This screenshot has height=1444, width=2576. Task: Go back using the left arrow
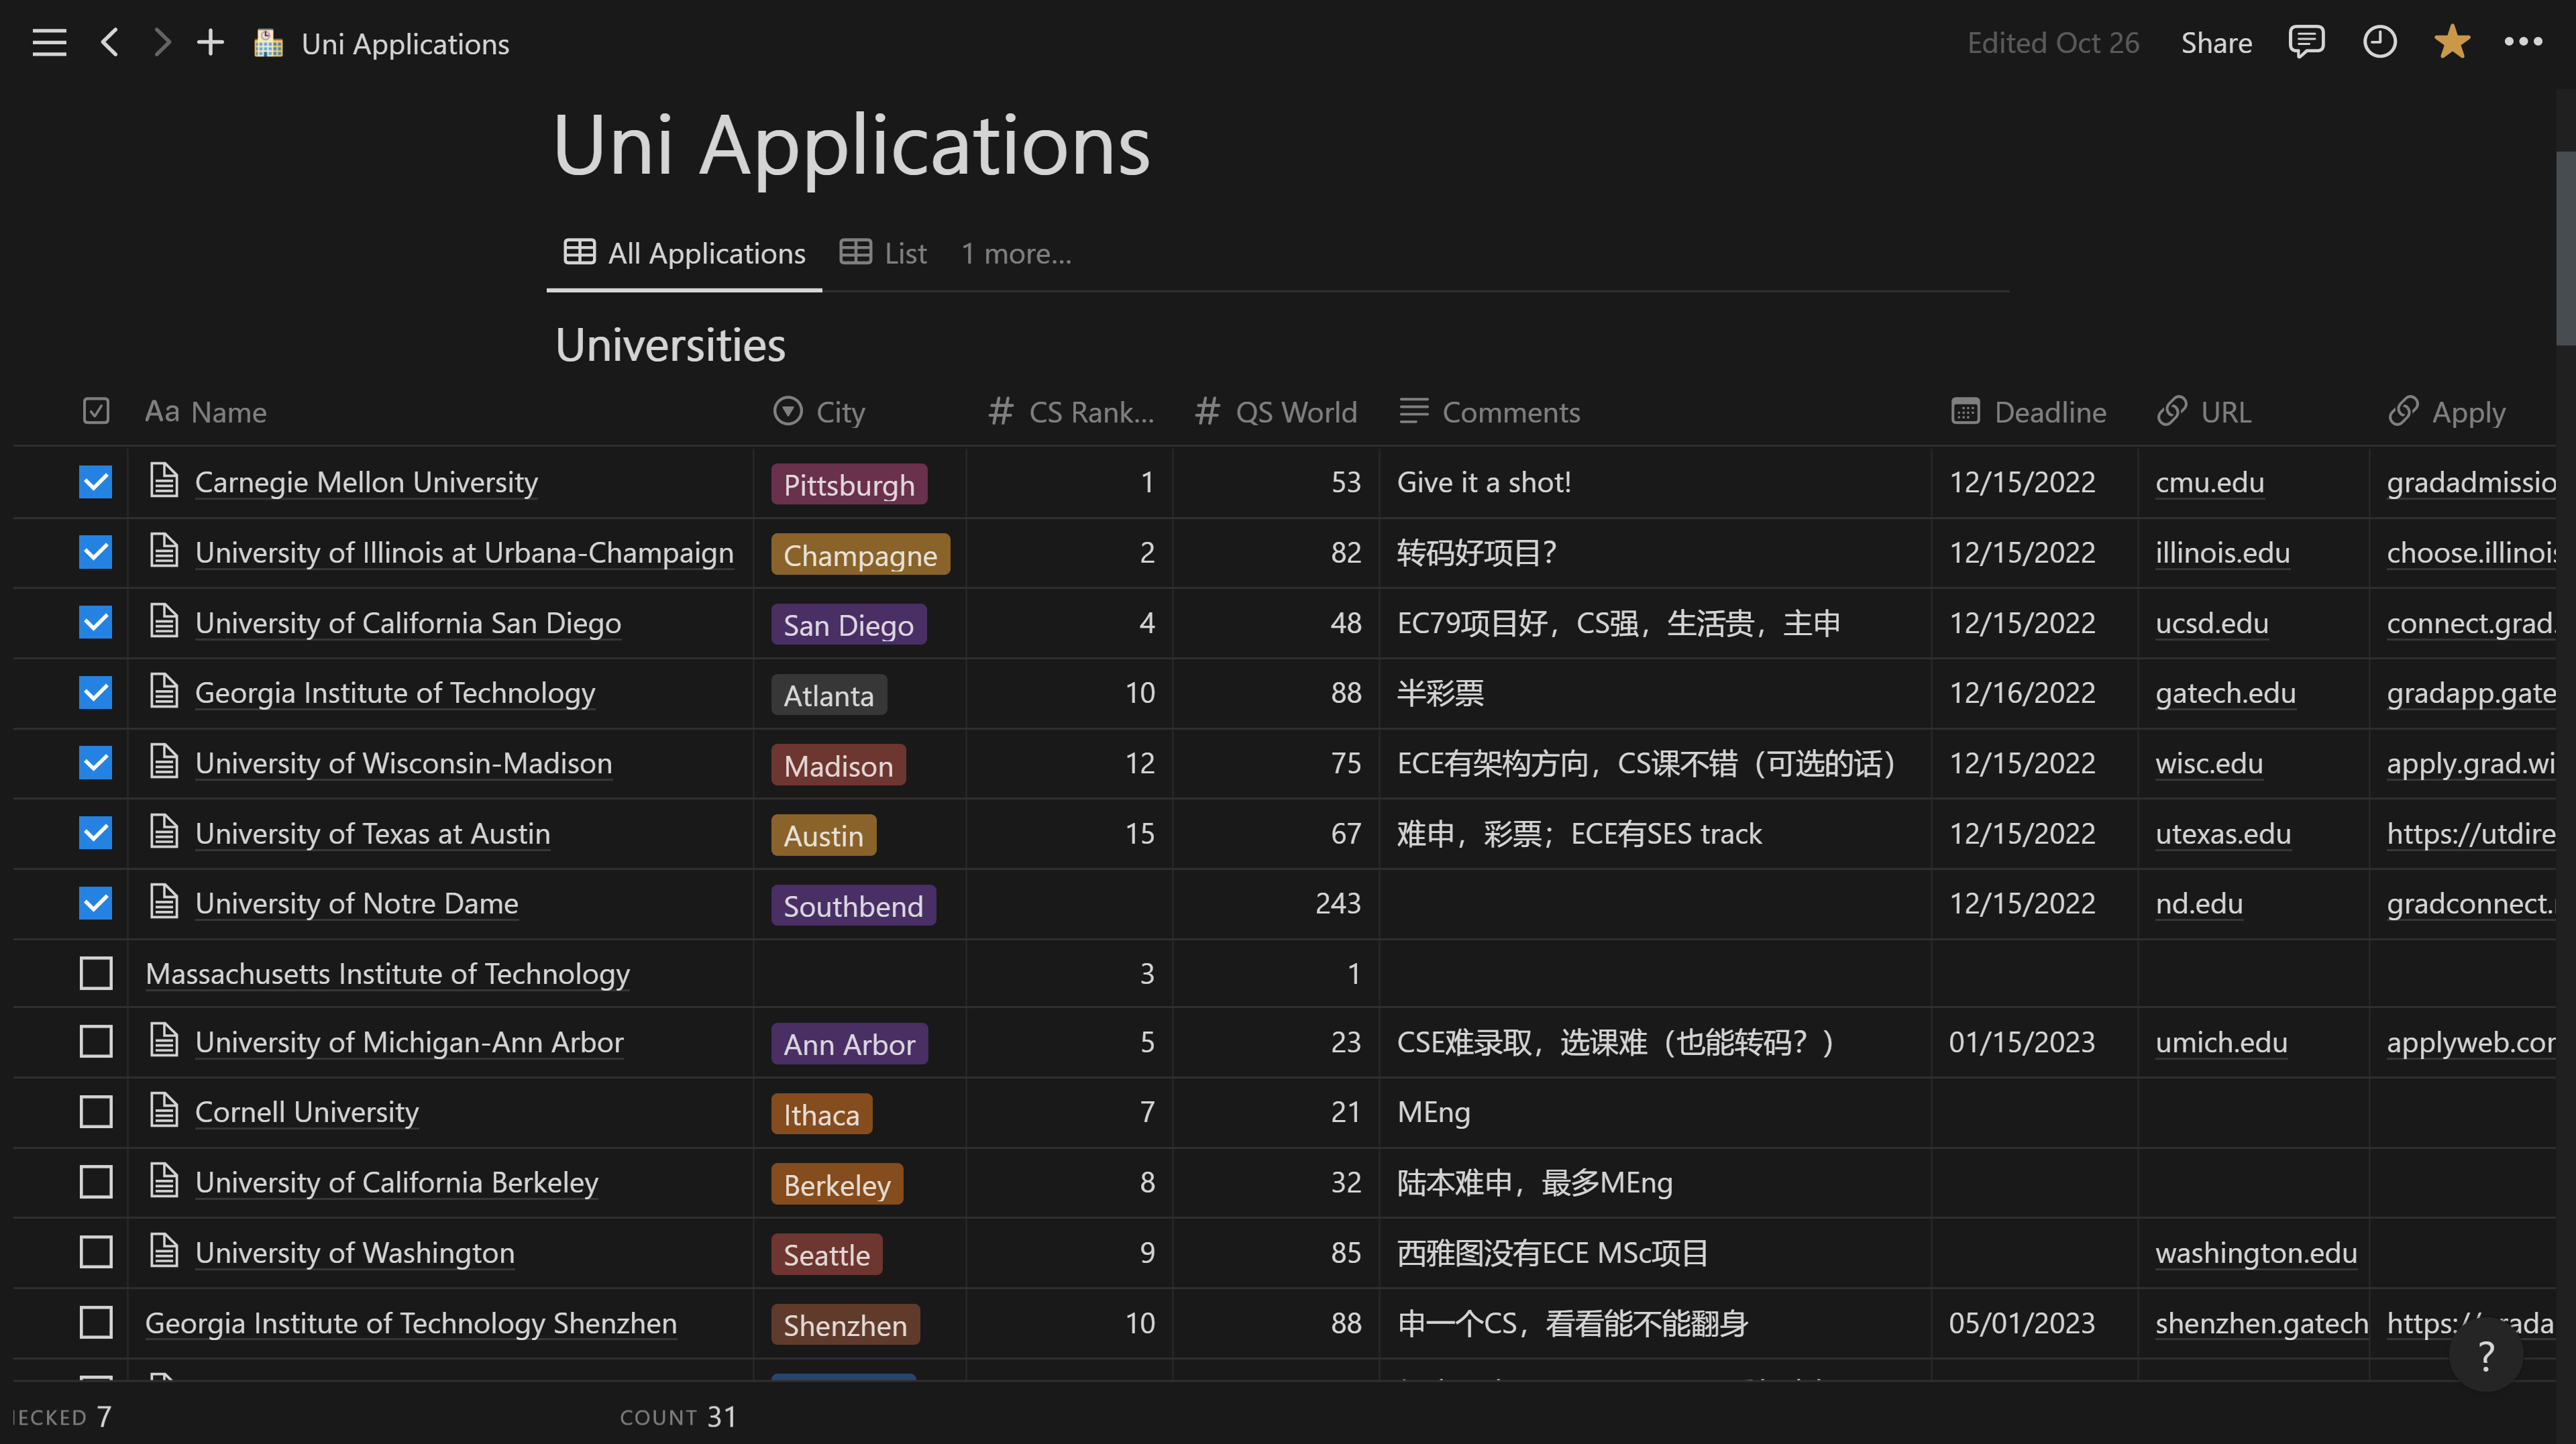[110, 43]
